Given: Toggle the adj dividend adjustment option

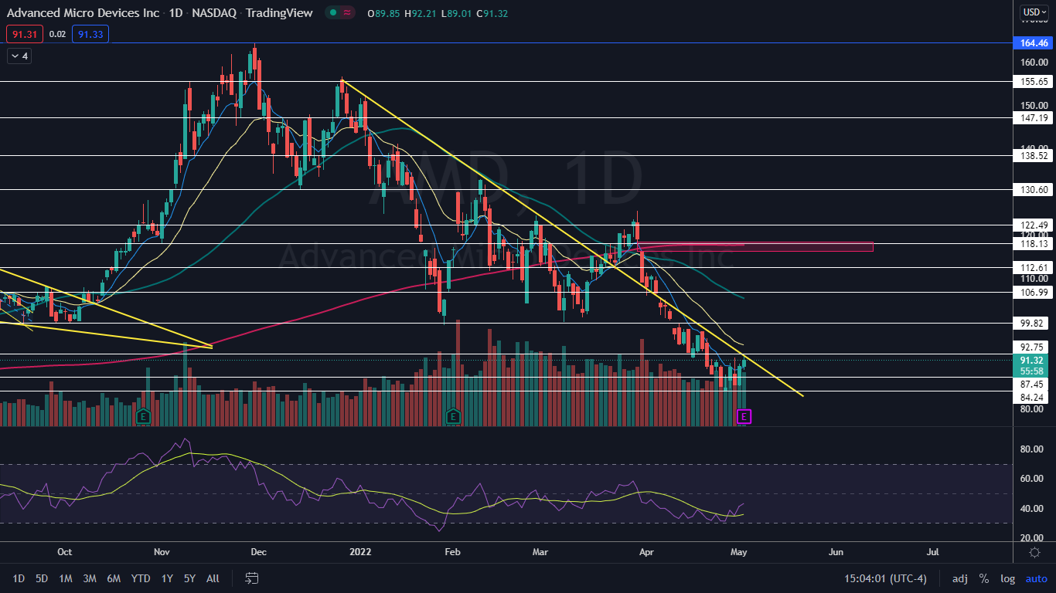Looking at the screenshot, I should coord(959,578).
